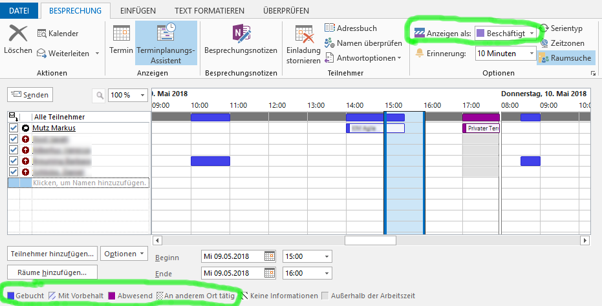
Task: Uncheck the Mutz Markus attendee checkbox
Action: (14, 128)
